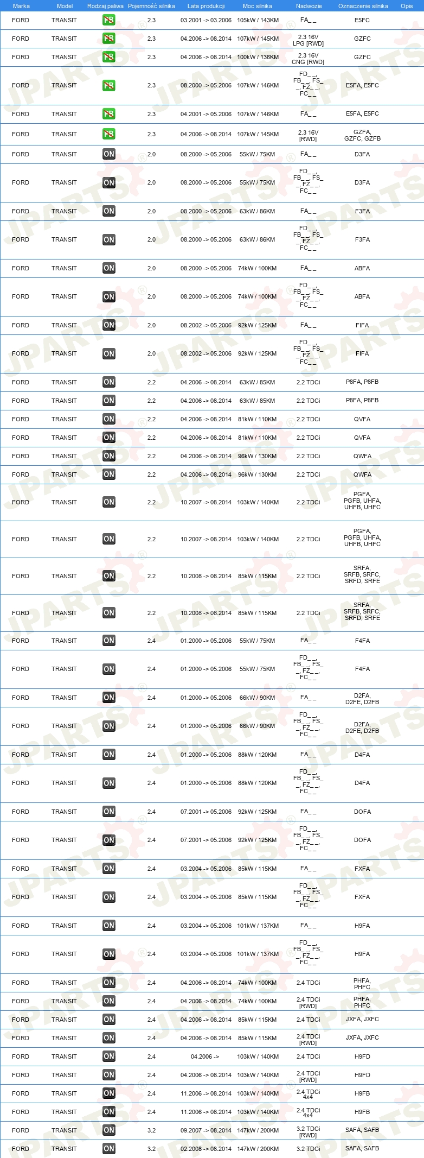The height and width of the screenshot is (1158, 424).
Task: Click the Opis column header
Action: click(407, 6)
